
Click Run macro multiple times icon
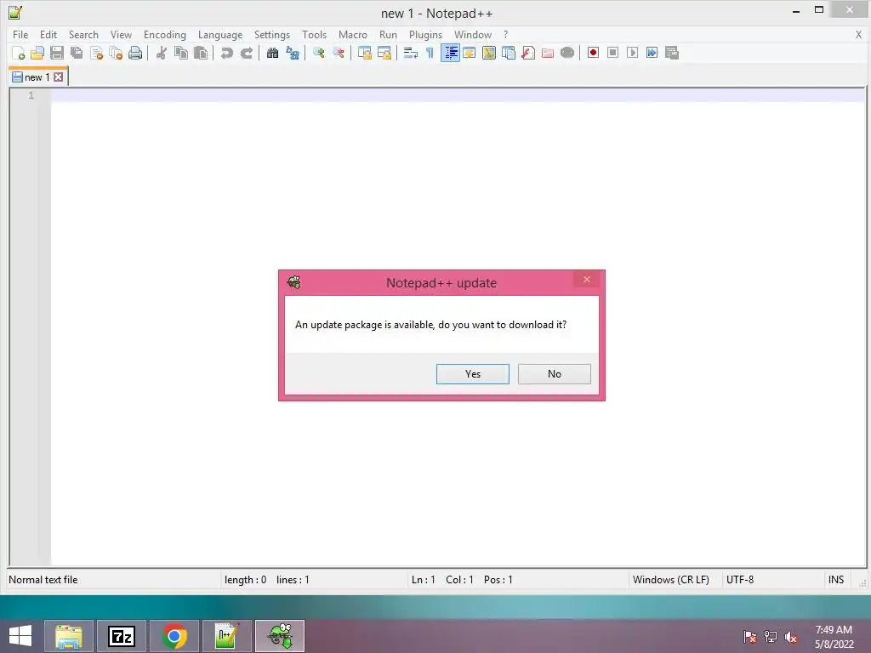pyautogui.click(x=652, y=53)
